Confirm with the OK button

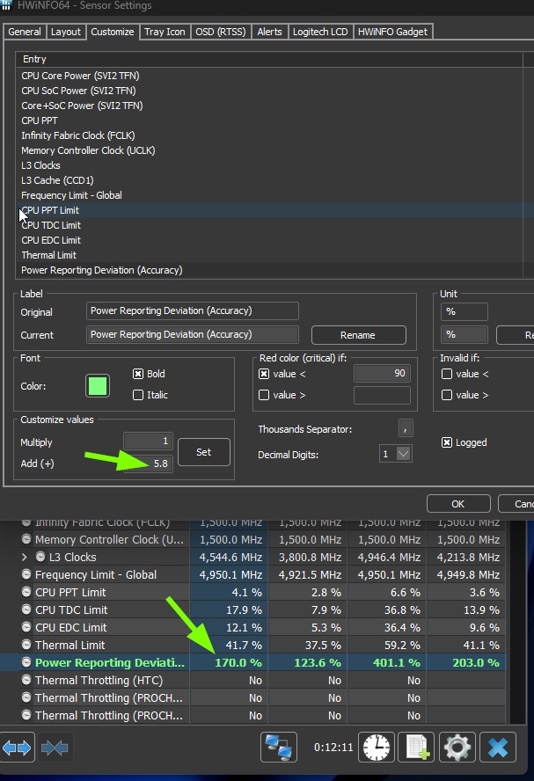click(458, 504)
